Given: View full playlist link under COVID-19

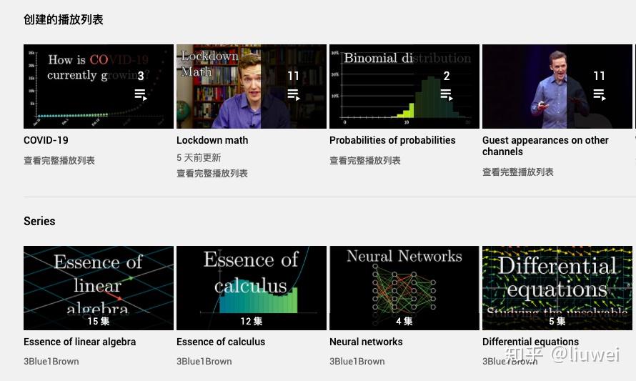Looking at the screenshot, I should coord(59,161).
